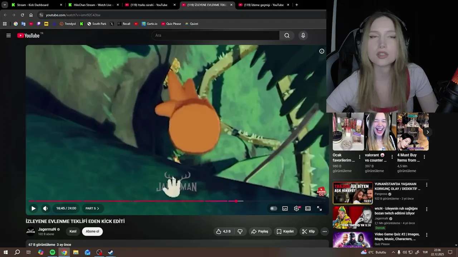This screenshot has height=257, width=458.
Task: Save video with the Kaydet button
Action: pos(286,231)
